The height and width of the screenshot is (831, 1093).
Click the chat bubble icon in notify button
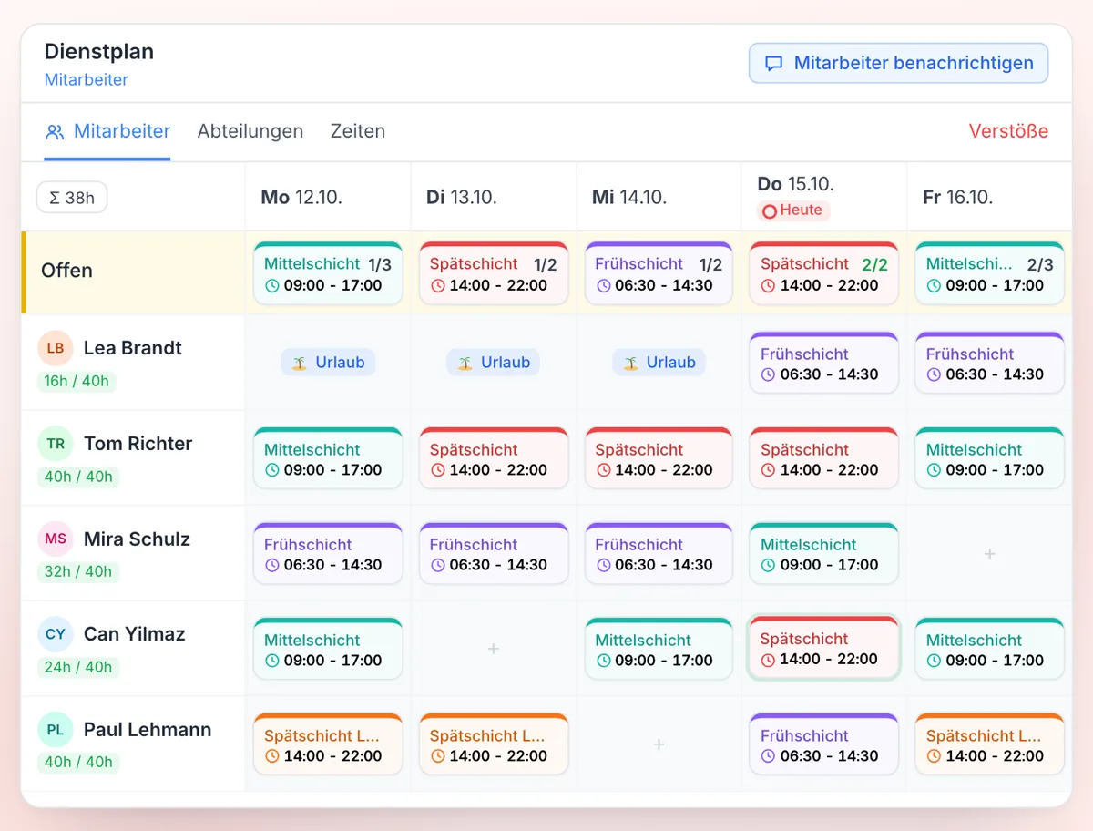(x=773, y=64)
